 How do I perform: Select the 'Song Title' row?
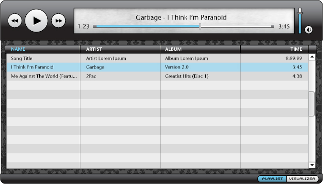(x=157, y=58)
